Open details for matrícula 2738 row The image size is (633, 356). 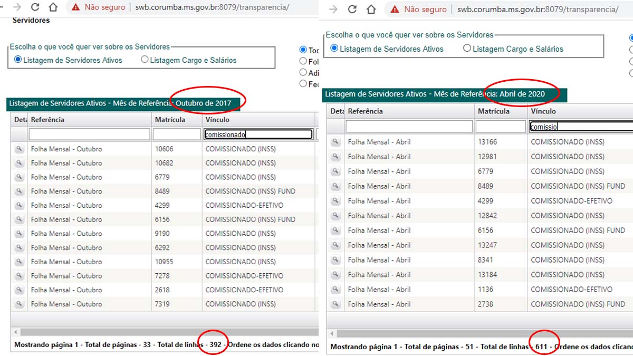click(335, 304)
